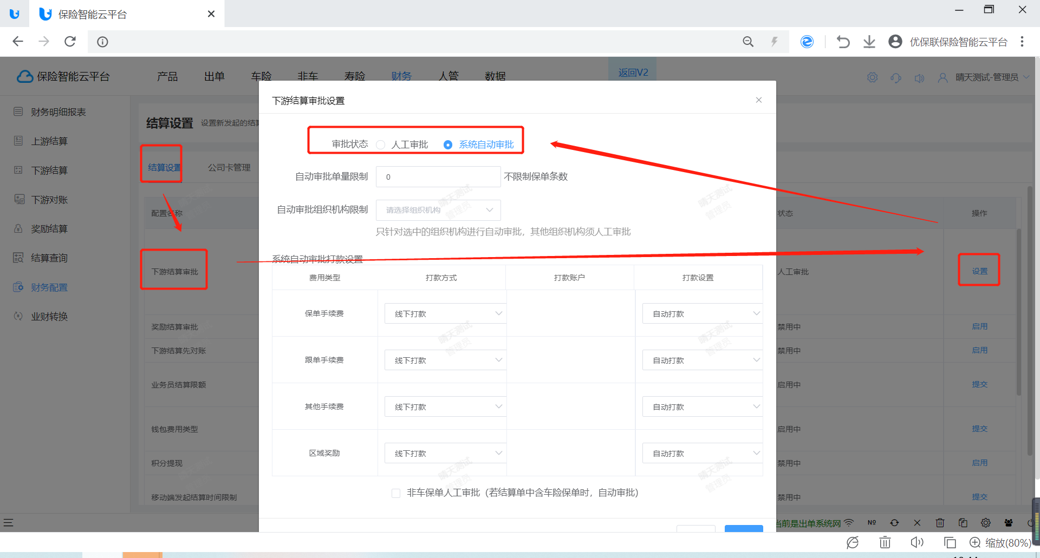This screenshot has width=1040, height=558.
Task: Open 车险 in top navigation
Action: pos(261,76)
